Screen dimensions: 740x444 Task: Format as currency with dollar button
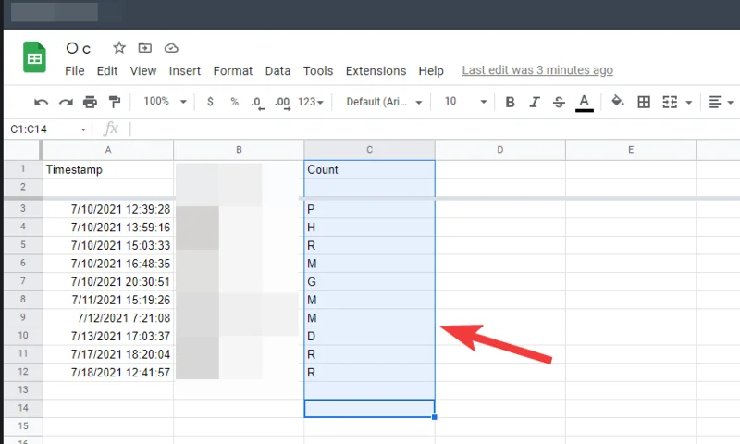(211, 102)
